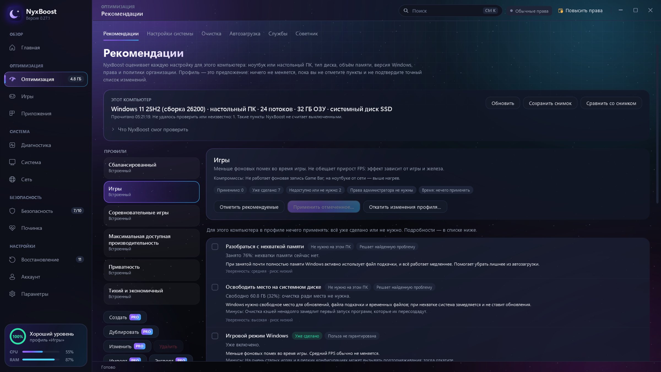661x372 pixels.
Task: Select the Диагностика diagnostics icon
Action: 12,145
